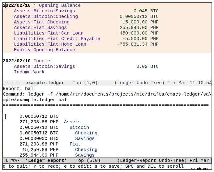This screenshot has width=214, height=172.
Task: Click the 'Income' transaction payee
Action: 42,61
